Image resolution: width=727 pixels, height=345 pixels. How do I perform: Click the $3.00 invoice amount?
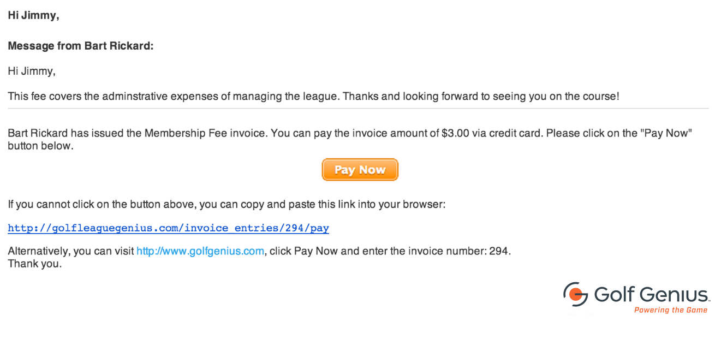tap(455, 133)
